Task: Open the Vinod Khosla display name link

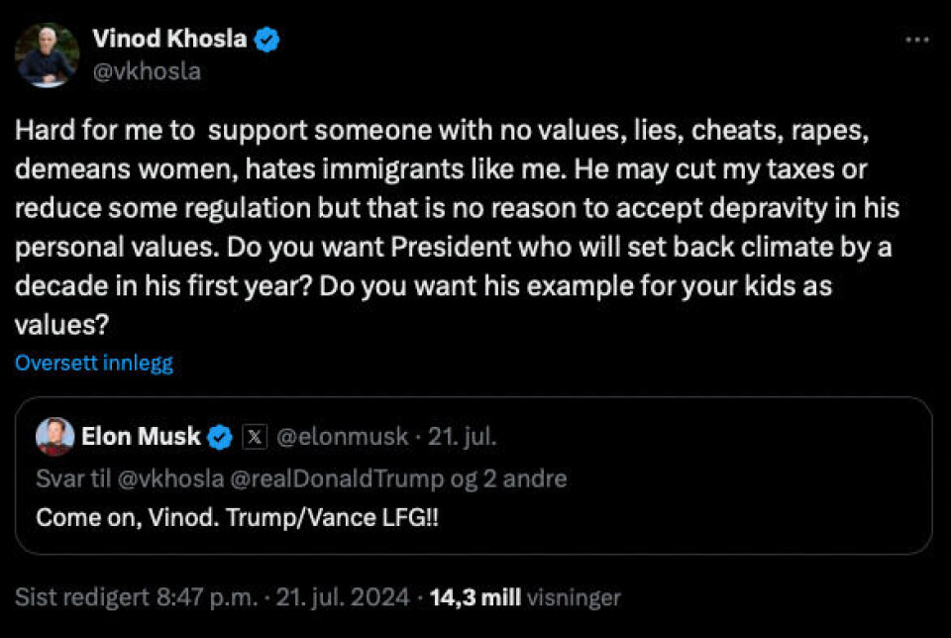Action: pos(169,40)
